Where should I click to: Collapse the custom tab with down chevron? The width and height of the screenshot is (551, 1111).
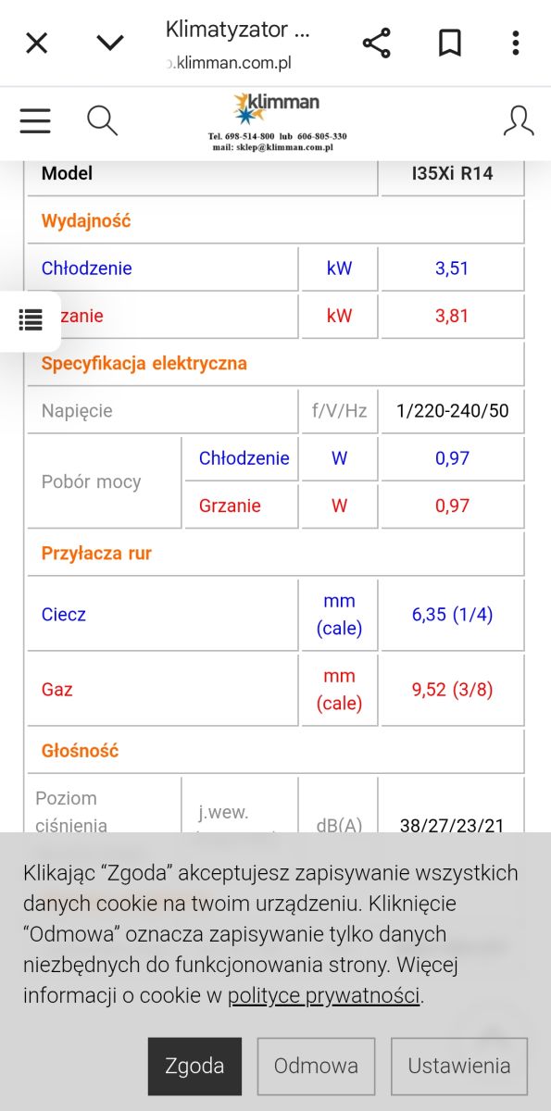click(110, 43)
